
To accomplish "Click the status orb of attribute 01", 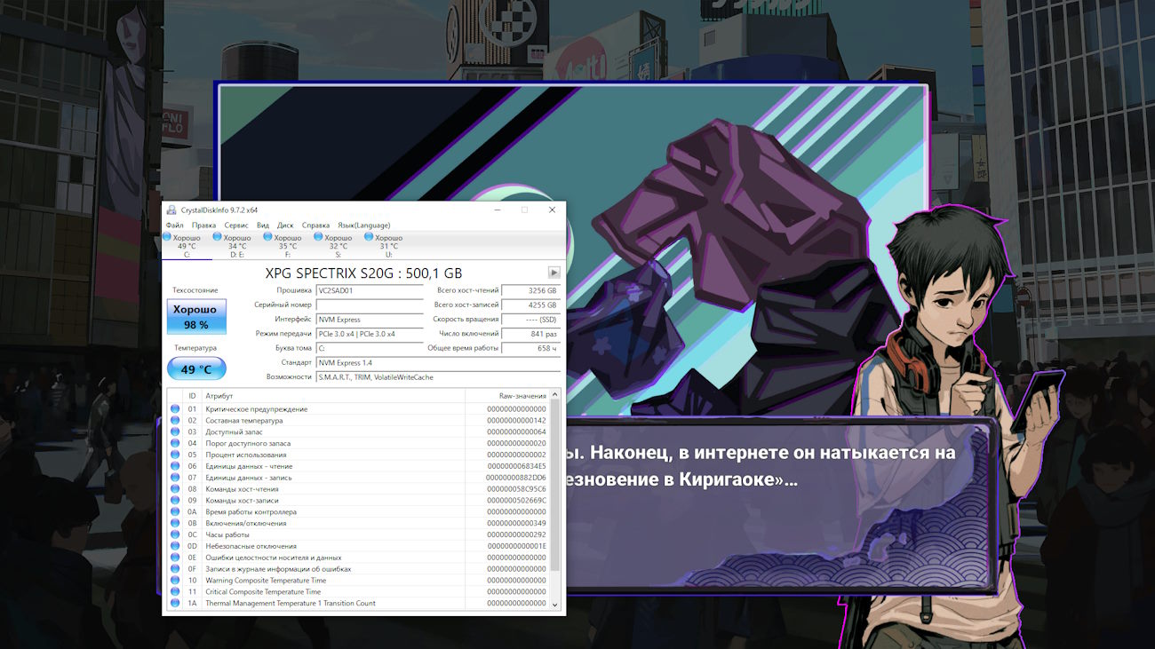I will [x=175, y=409].
